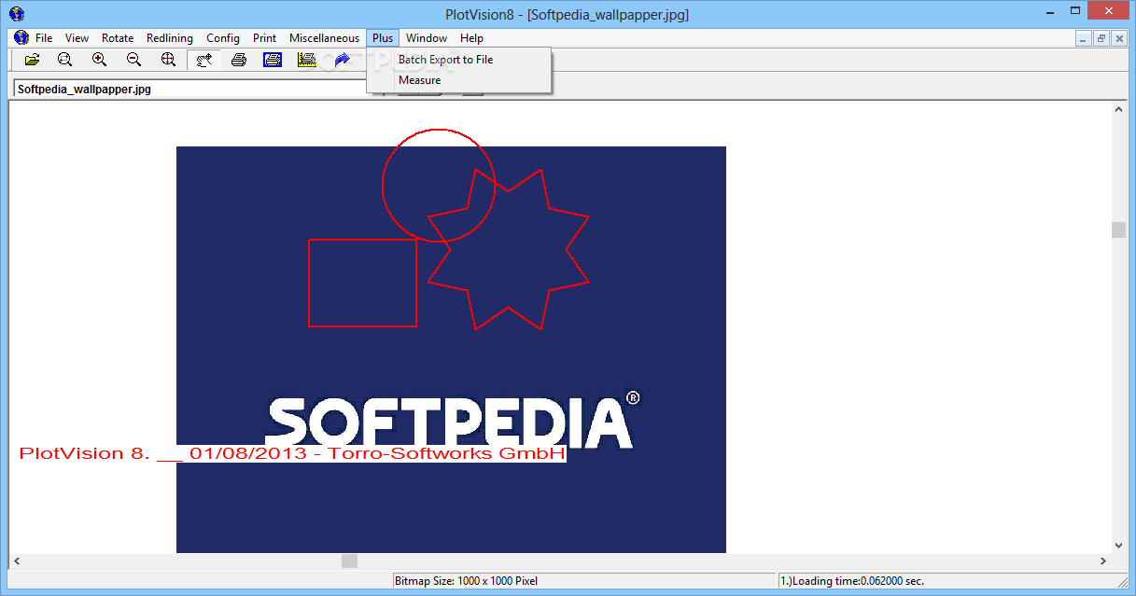This screenshot has height=596, width=1136.
Task: Click the Softpedia_wallpapper.jpg file name field
Action: 189,90
